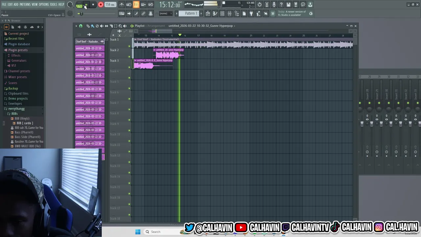Open the Playlist menu arrow at top-left
The image size is (421, 237).
click(x=76, y=26)
